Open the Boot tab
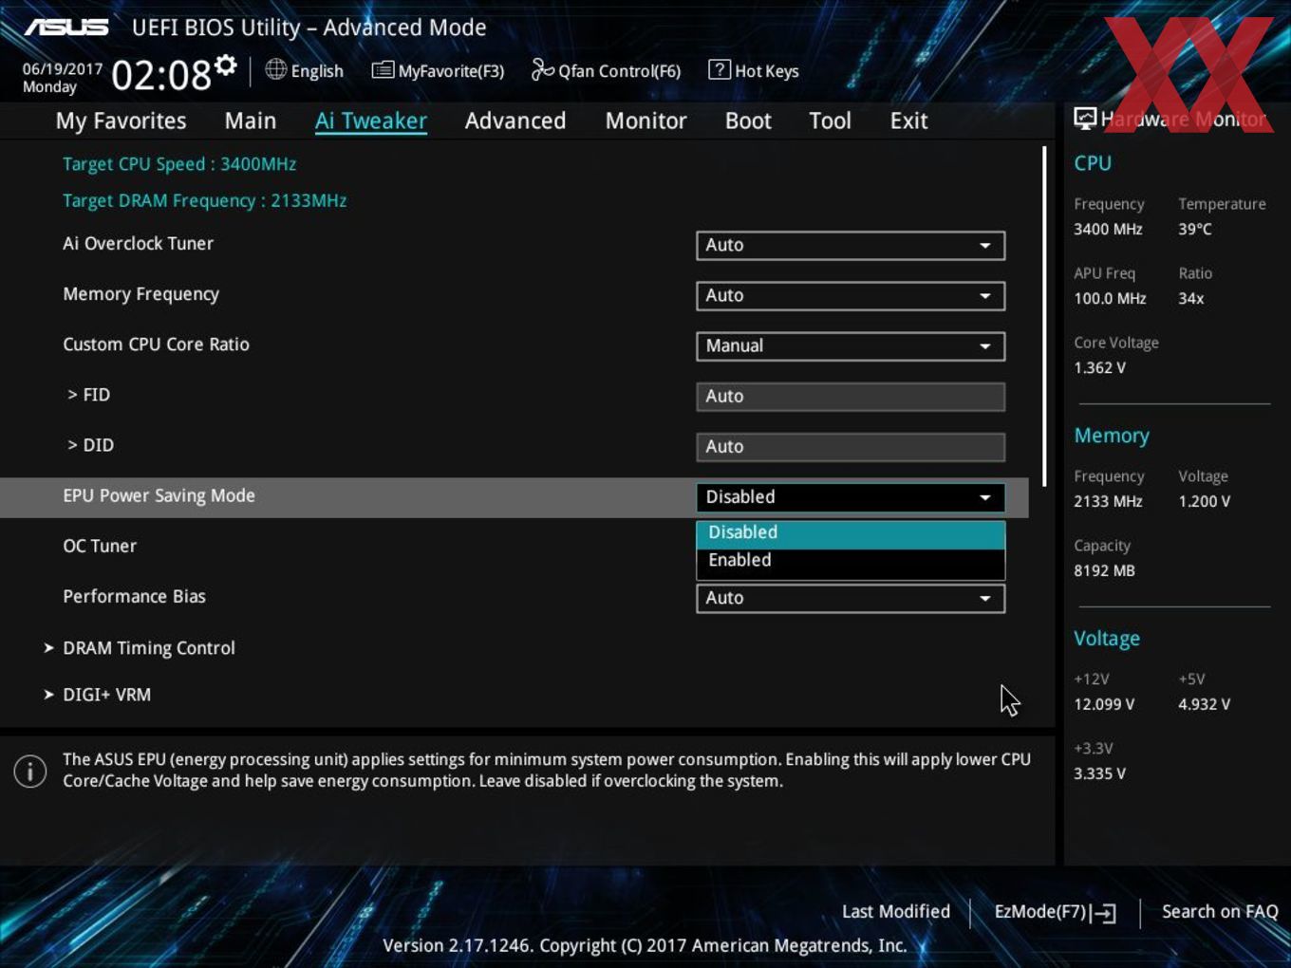 tap(748, 121)
